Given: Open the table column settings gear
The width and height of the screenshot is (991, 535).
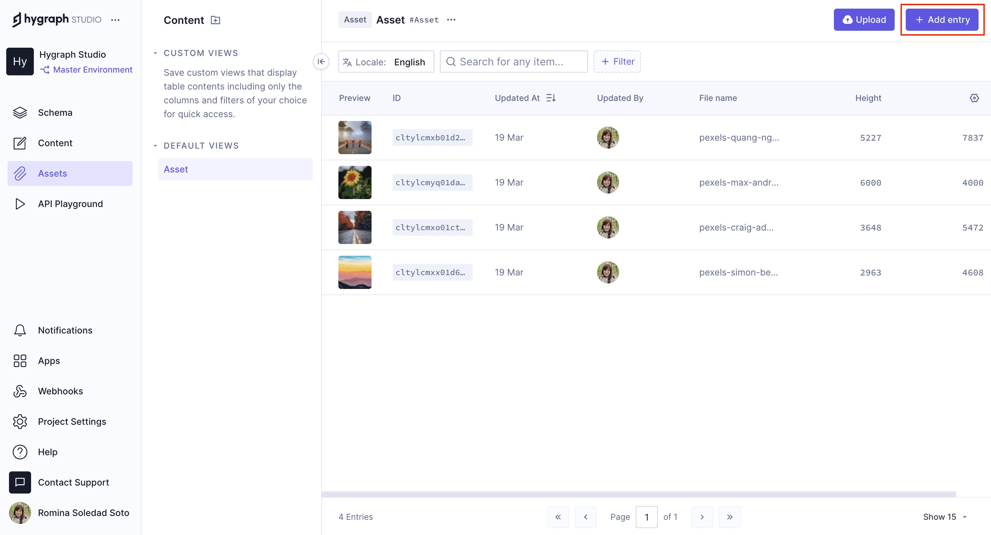Looking at the screenshot, I should 974,98.
